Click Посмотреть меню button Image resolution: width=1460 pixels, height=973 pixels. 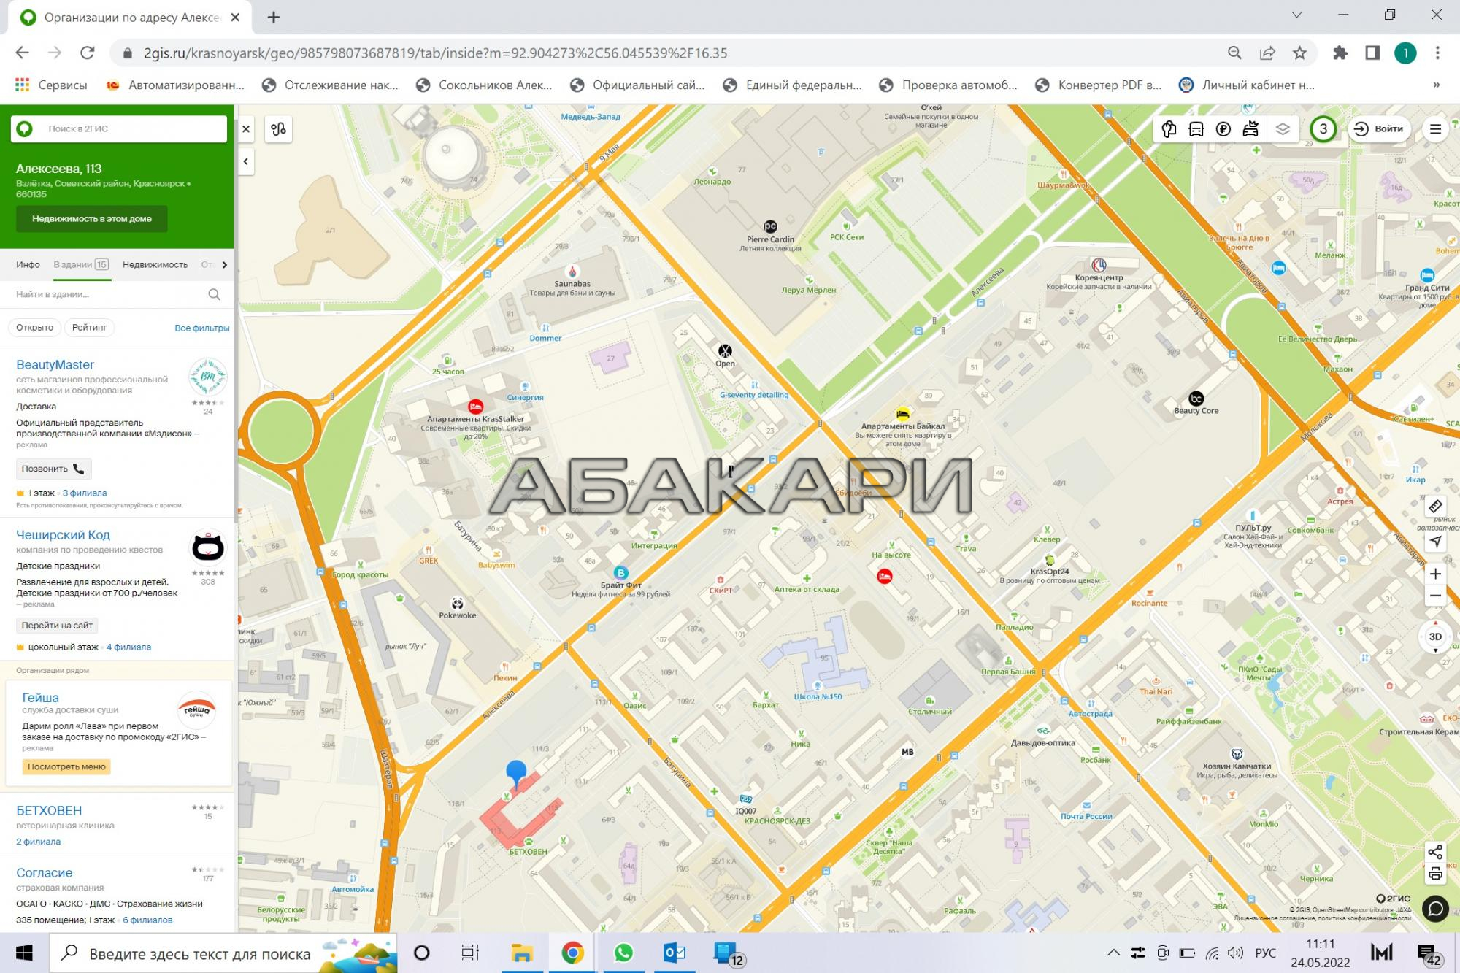[x=66, y=766]
